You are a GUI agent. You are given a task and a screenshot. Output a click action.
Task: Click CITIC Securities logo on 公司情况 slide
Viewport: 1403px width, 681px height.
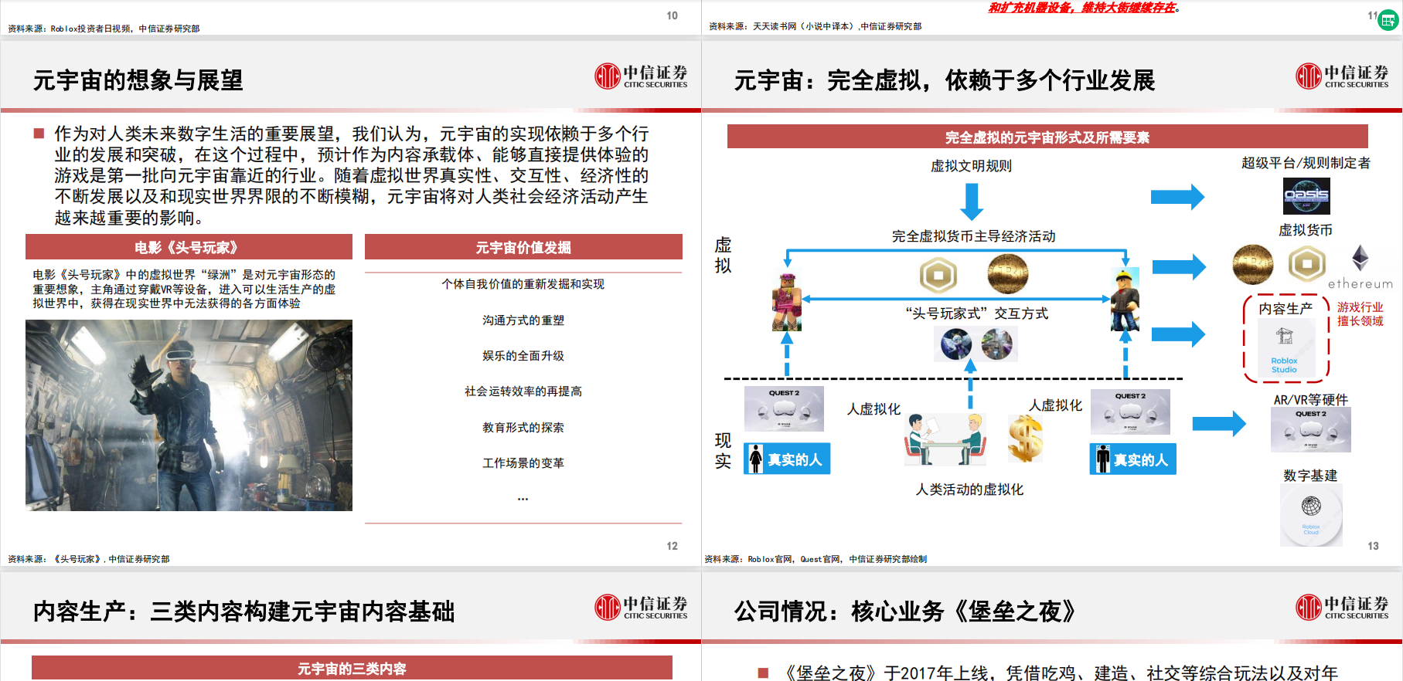[x=1342, y=607]
